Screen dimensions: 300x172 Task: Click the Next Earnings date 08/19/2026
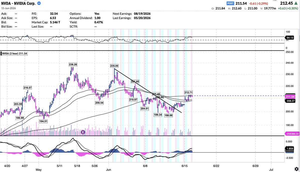(x=142, y=14)
